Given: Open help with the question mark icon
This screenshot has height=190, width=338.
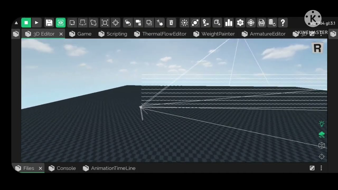Looking at the screenshot, I should pos(283,23).
